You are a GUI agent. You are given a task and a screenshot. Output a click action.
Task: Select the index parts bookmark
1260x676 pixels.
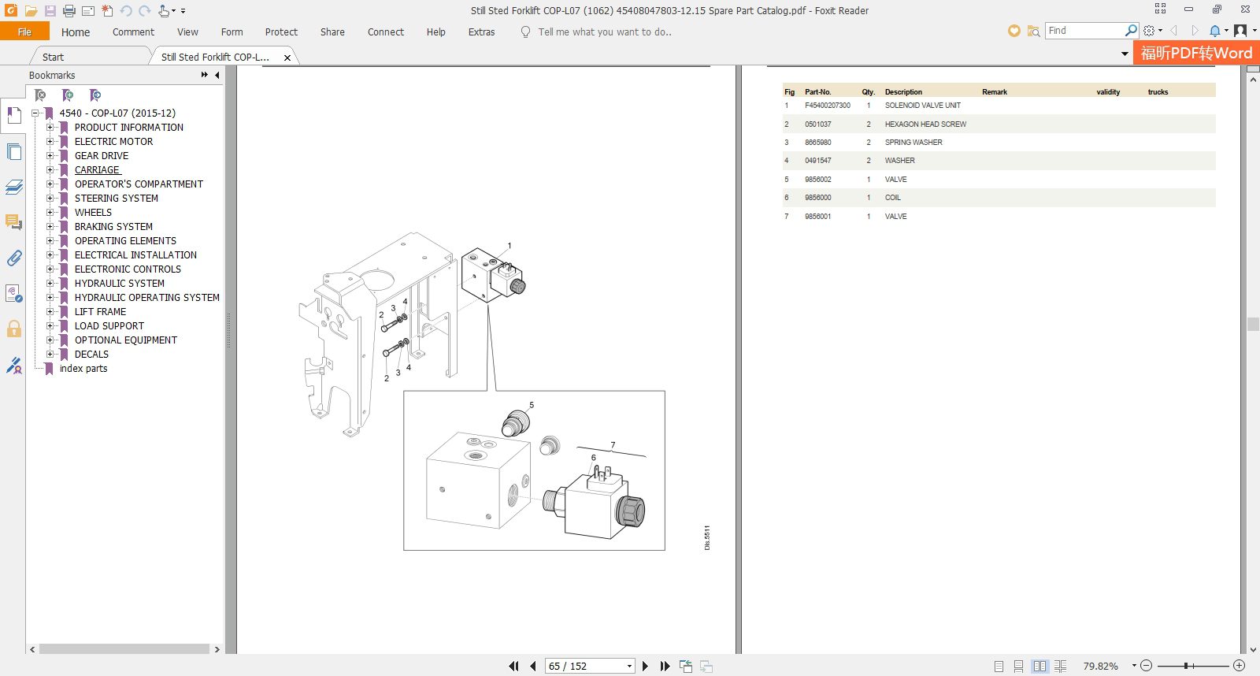83,368
